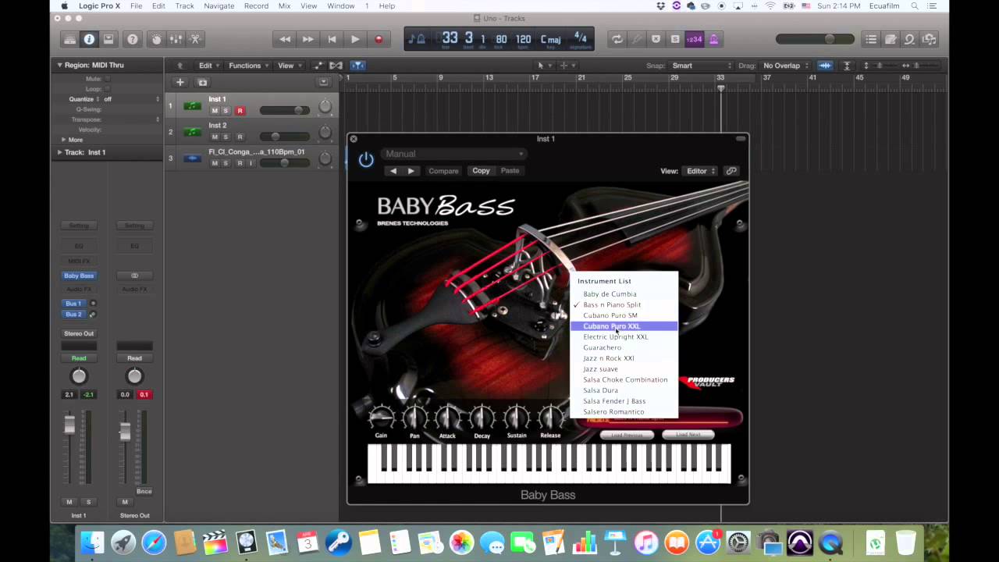
Task: Open the Navigate menu in menu bar
Action: [219, 6]
